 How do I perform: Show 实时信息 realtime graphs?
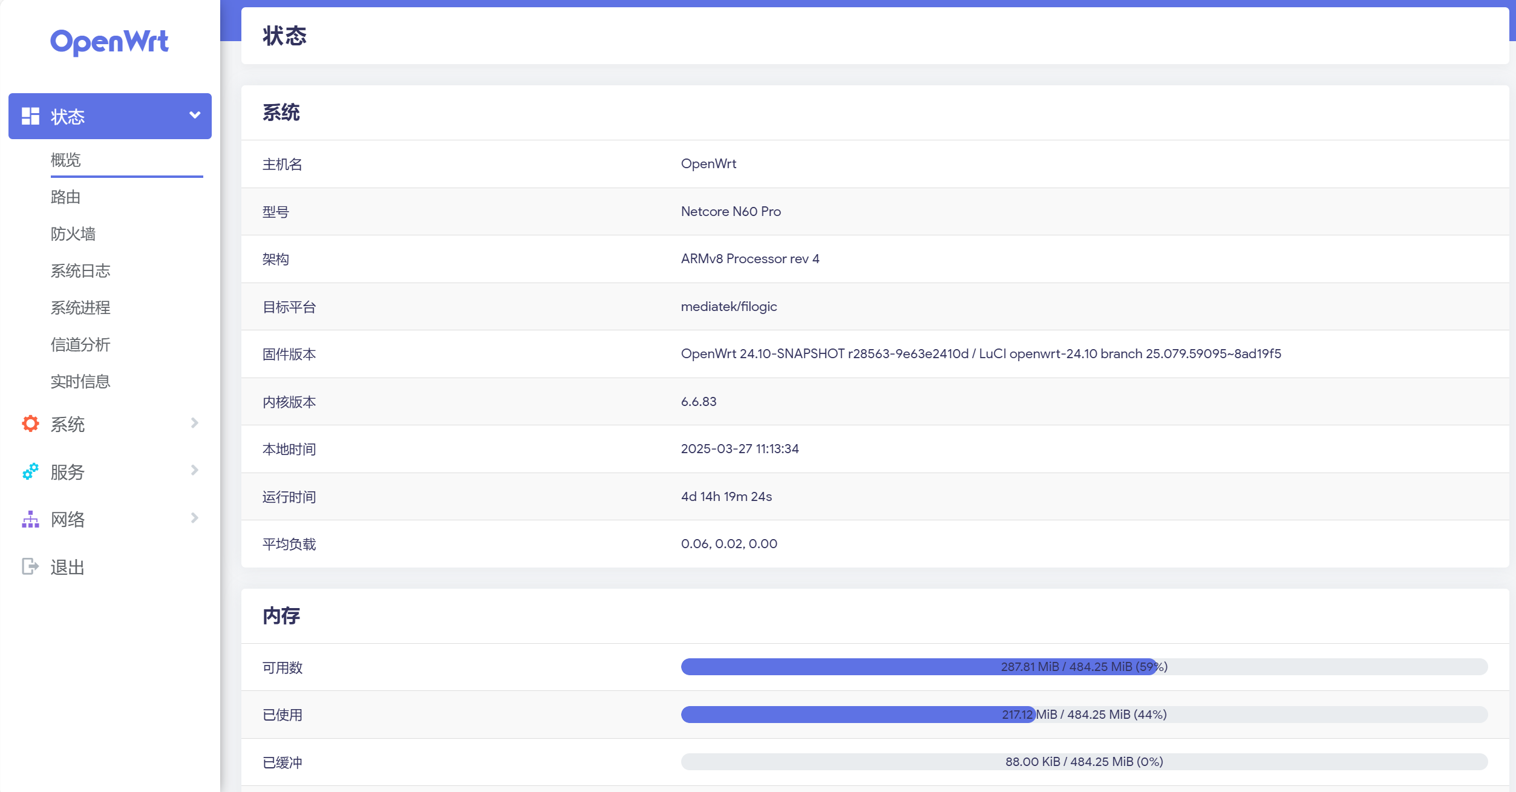click(80, 381)
